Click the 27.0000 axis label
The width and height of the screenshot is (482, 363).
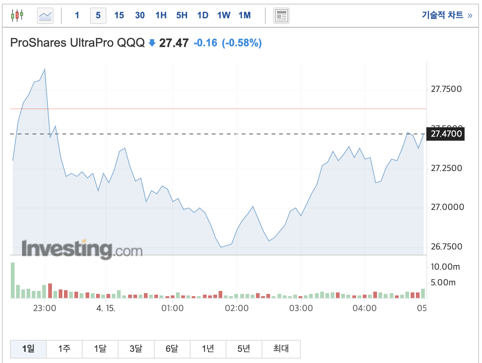tap(447, 207)
